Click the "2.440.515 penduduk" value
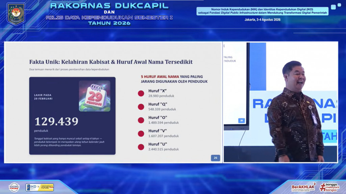 tap(164, 149)
